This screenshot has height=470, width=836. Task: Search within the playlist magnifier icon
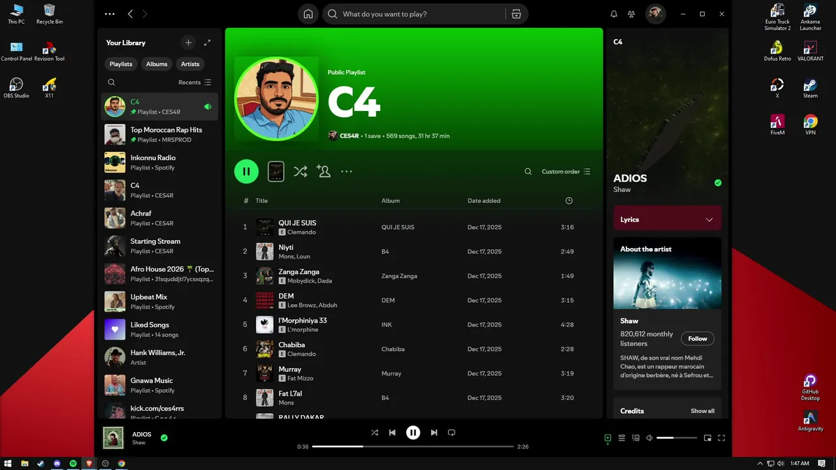tap(528, 172)
